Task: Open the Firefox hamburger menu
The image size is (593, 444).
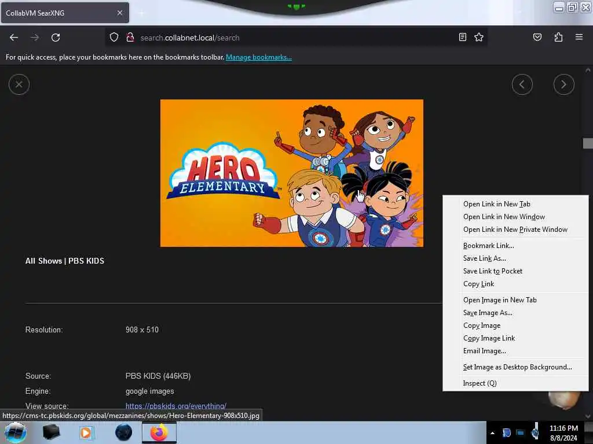Action: [579, 37]
